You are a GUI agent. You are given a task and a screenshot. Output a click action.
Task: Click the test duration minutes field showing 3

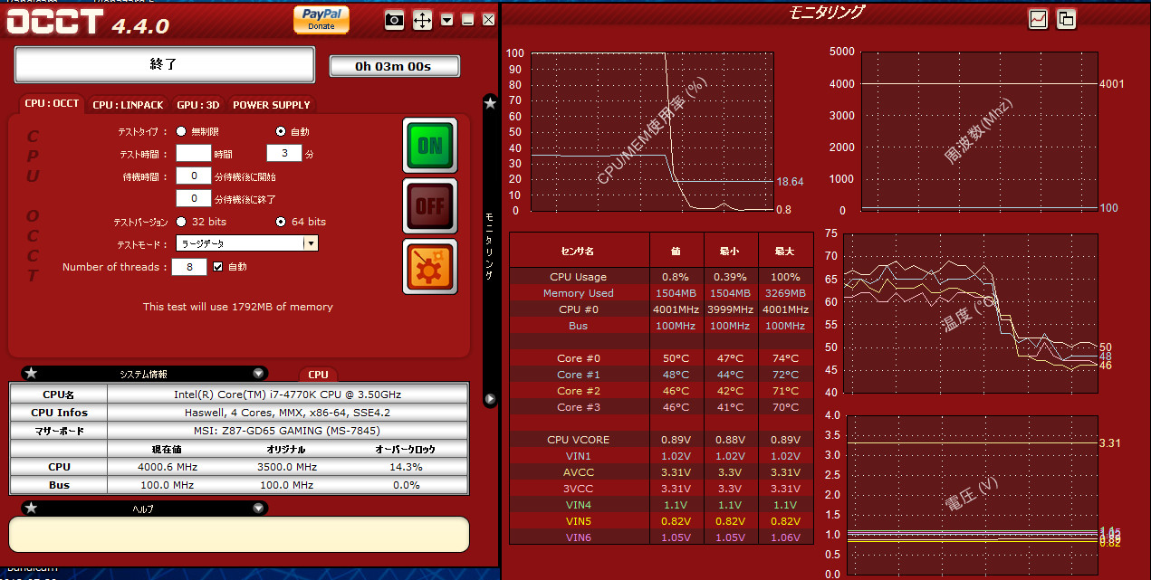[283, 154]
